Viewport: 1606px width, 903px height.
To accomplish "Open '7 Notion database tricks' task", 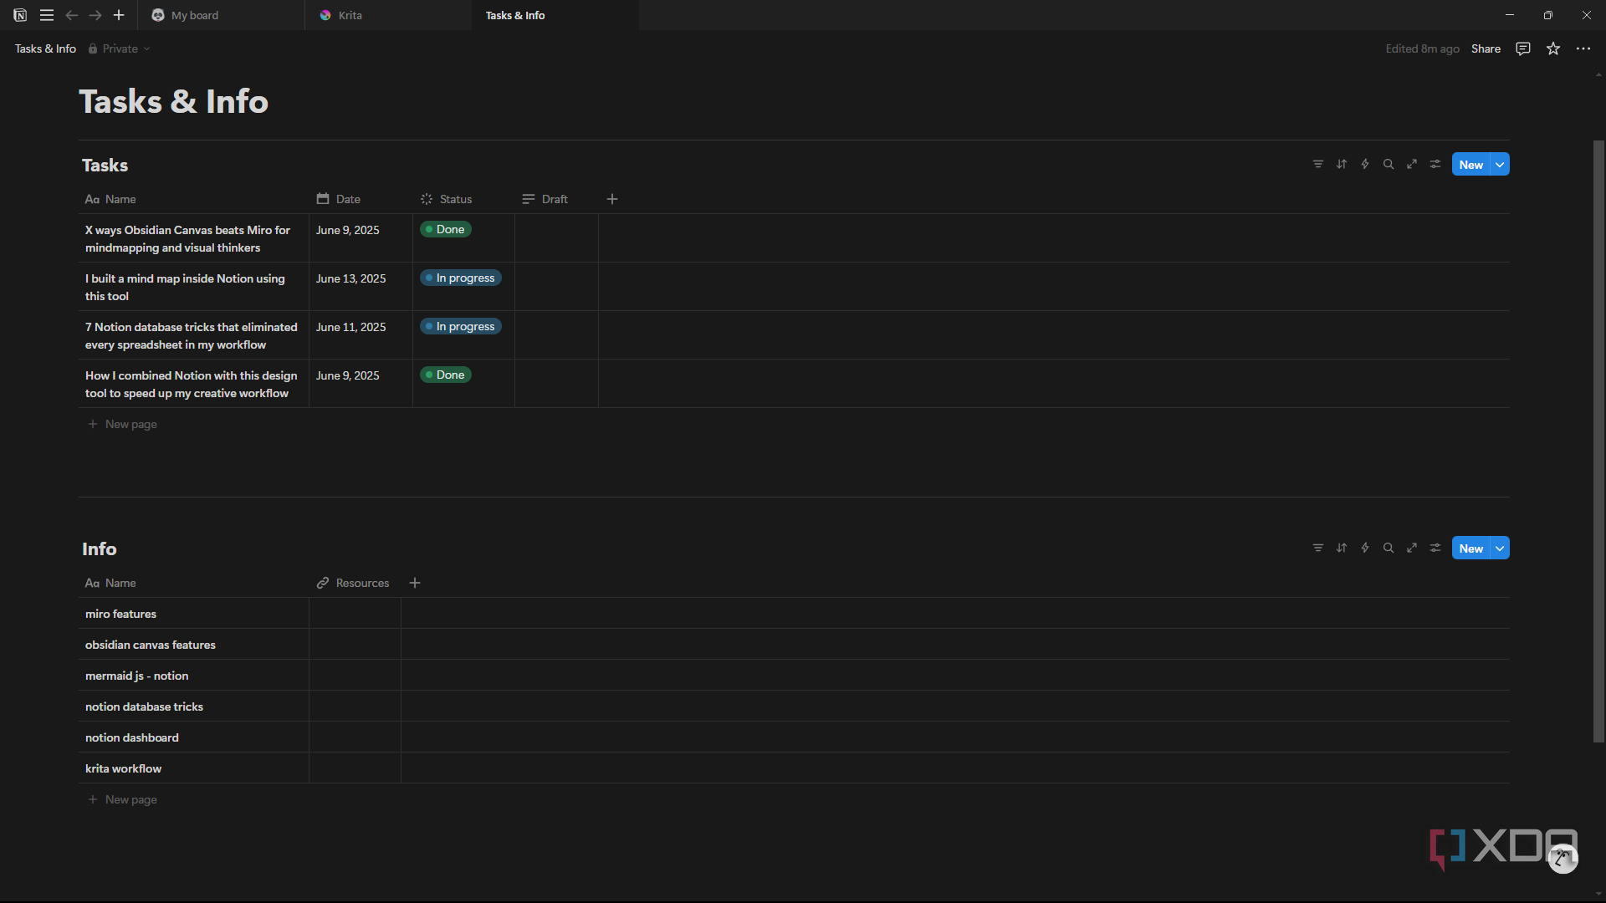I will 192,335.
